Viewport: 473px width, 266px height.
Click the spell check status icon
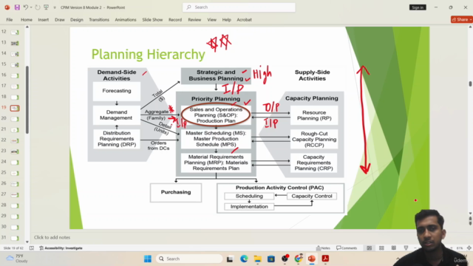pyautogui.click(x=32, y=248)
